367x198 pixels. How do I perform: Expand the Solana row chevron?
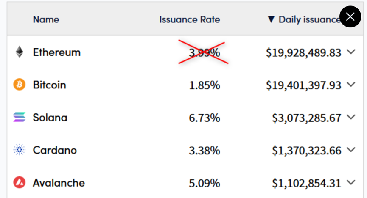(x=351, y=117)
